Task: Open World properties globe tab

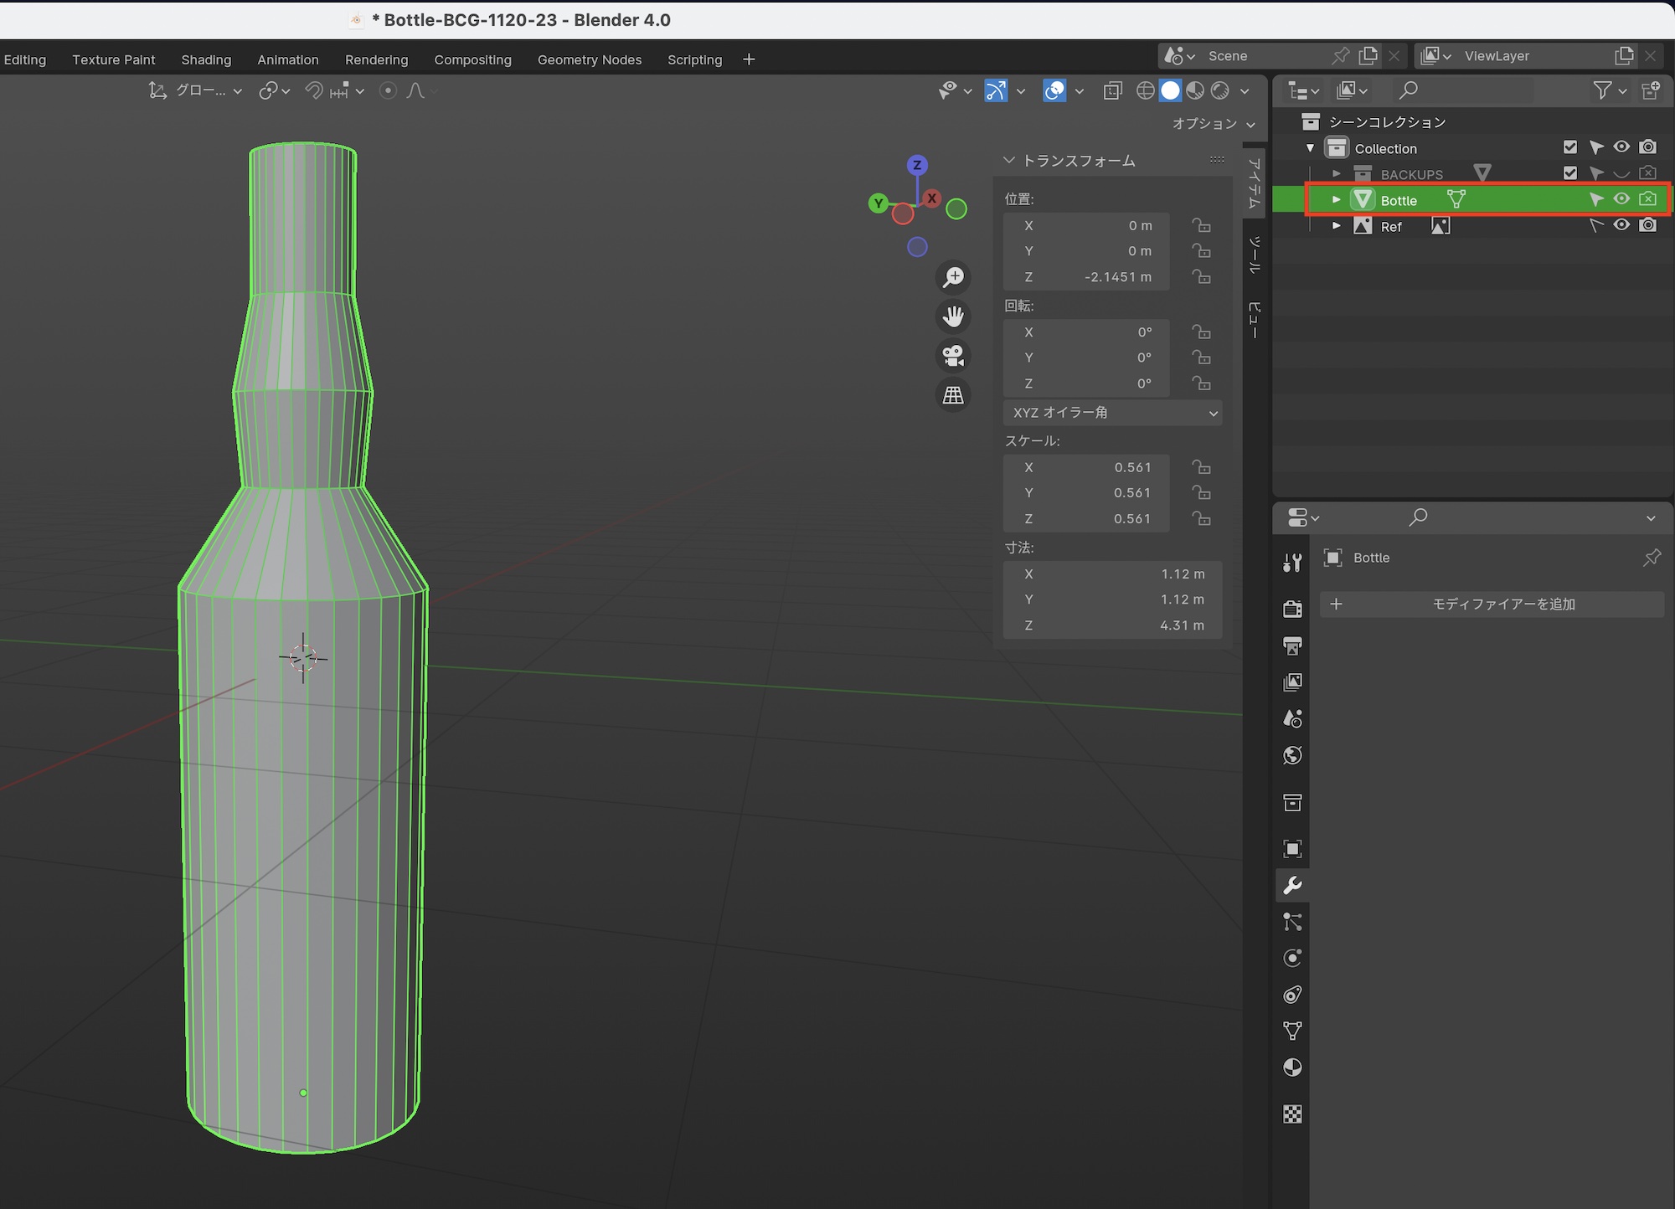Action: tap(1292, 755)
